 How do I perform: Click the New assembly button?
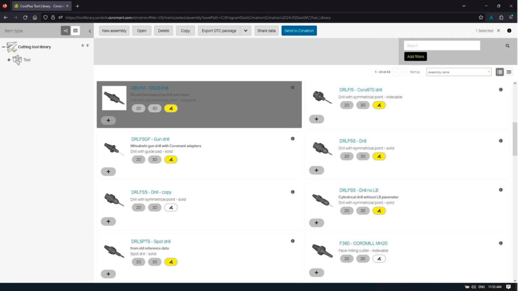pos(114,31)
